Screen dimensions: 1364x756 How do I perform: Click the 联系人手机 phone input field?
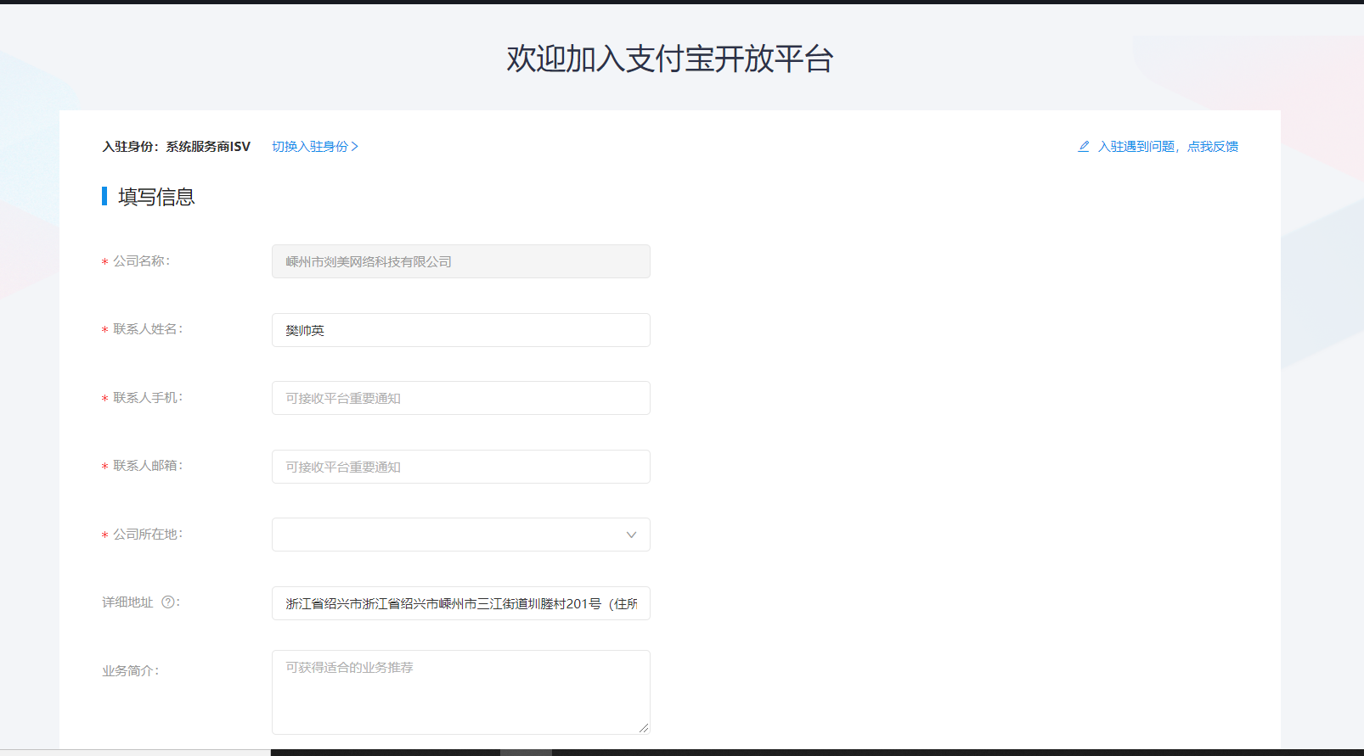[460, 398]
